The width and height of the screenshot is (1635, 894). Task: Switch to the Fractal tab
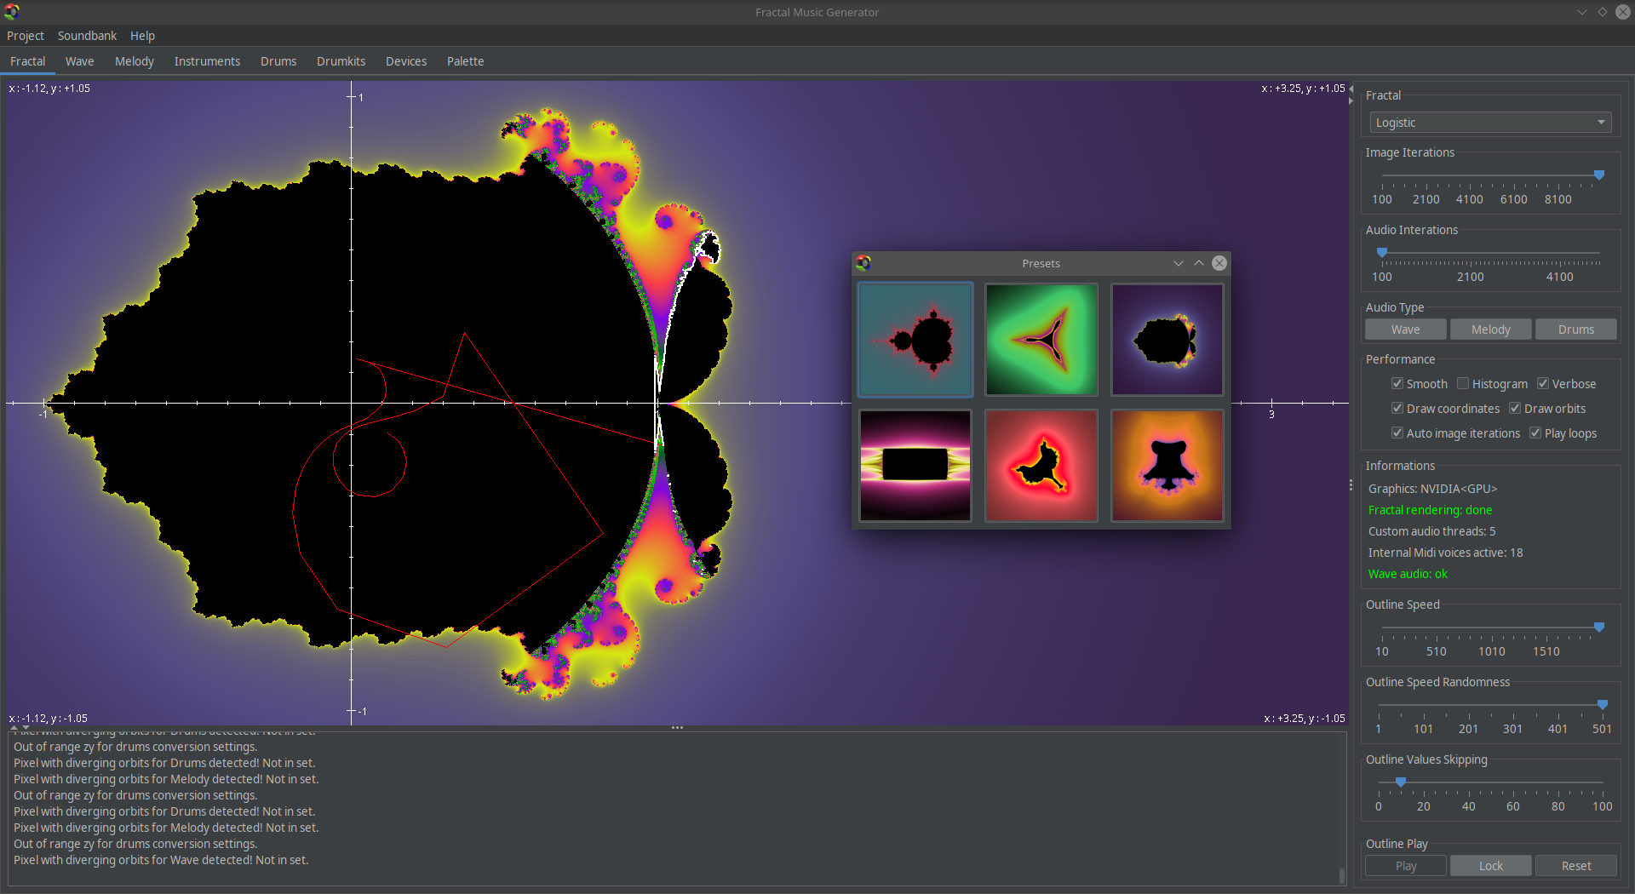click(28, 61)
